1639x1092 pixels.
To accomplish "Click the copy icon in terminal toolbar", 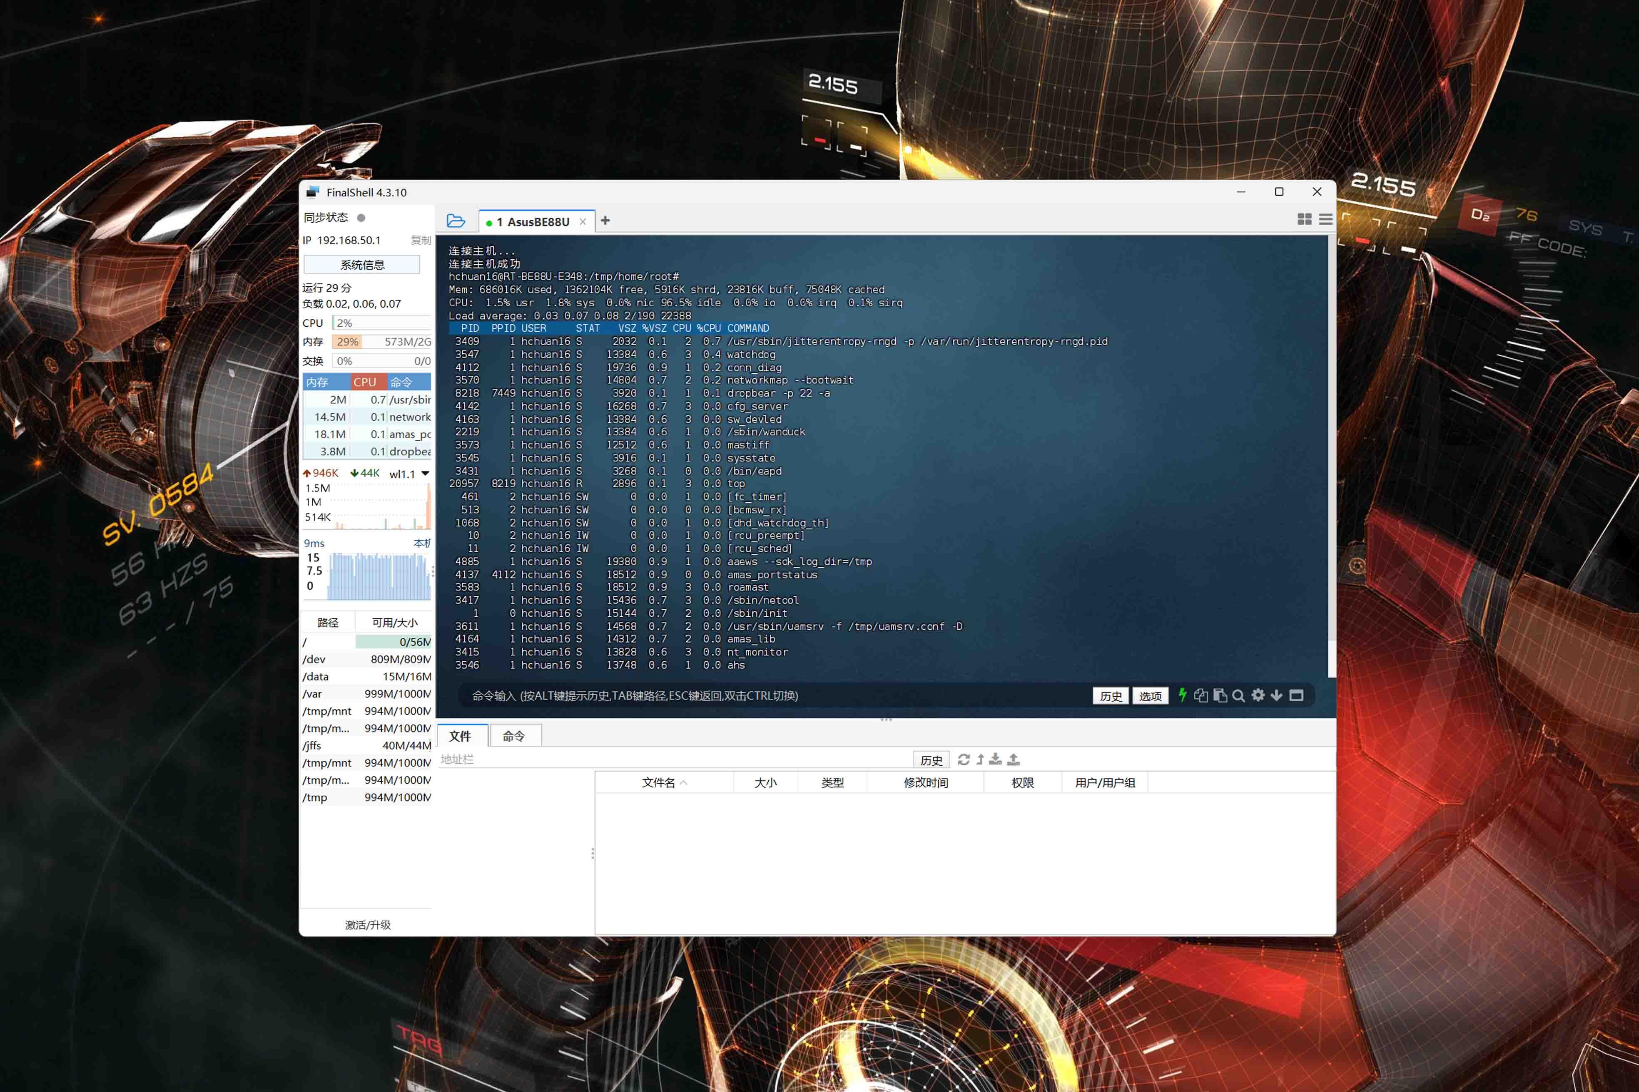I will tap(1201, 695).
